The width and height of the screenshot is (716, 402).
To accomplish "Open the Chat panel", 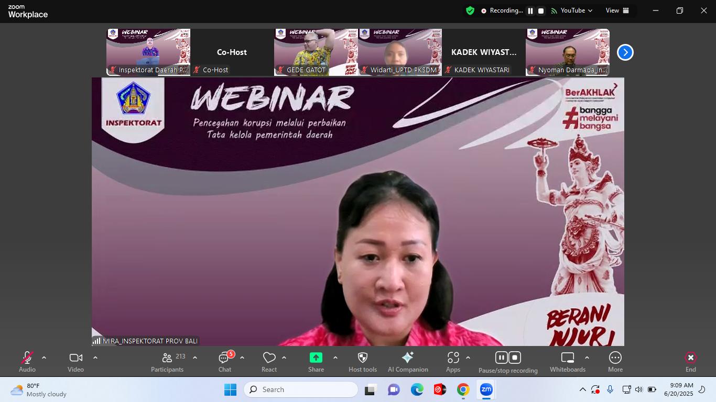I will coord(225,362).
